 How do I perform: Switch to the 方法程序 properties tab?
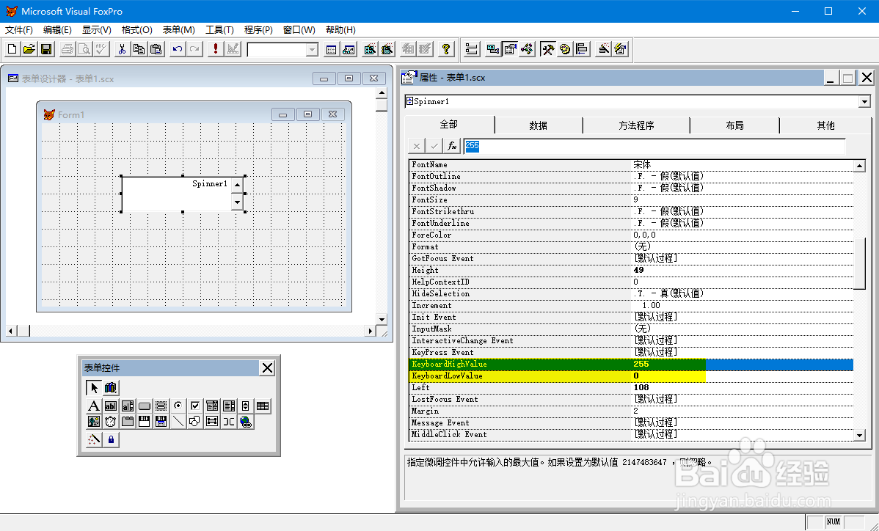click(636, 125)
